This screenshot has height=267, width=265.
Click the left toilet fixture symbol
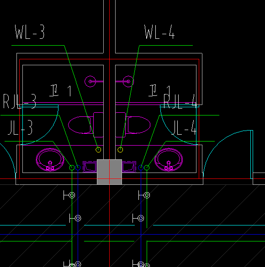pos(86,125)
